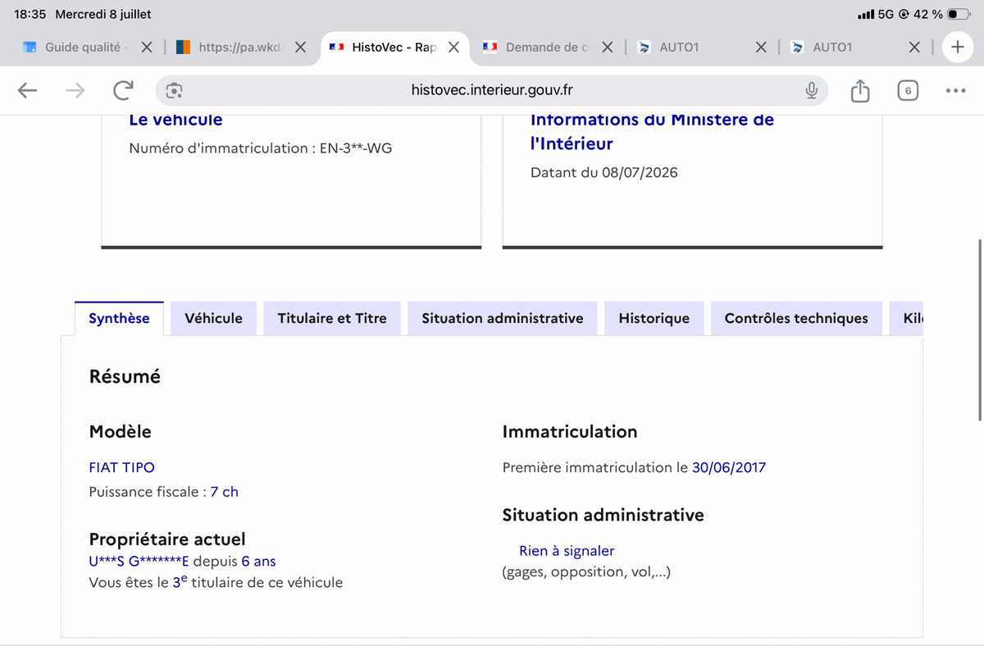Select the Titulaire et Titre tab
The height and width of the screenshot is (646, 984).
(x=332, y=318)
